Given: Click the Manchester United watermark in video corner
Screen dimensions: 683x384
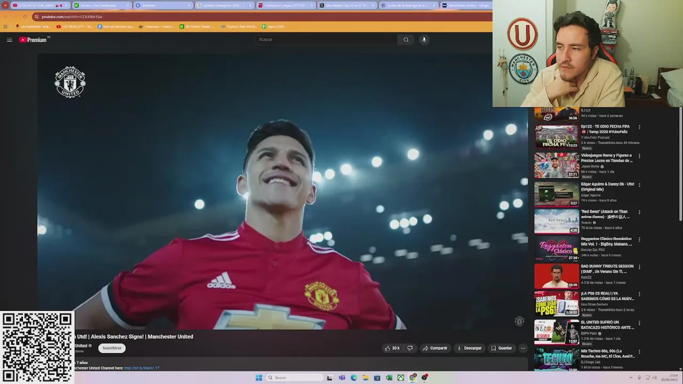Looking at the screenshot, I should pyautogui.click(x=519, y=321).
